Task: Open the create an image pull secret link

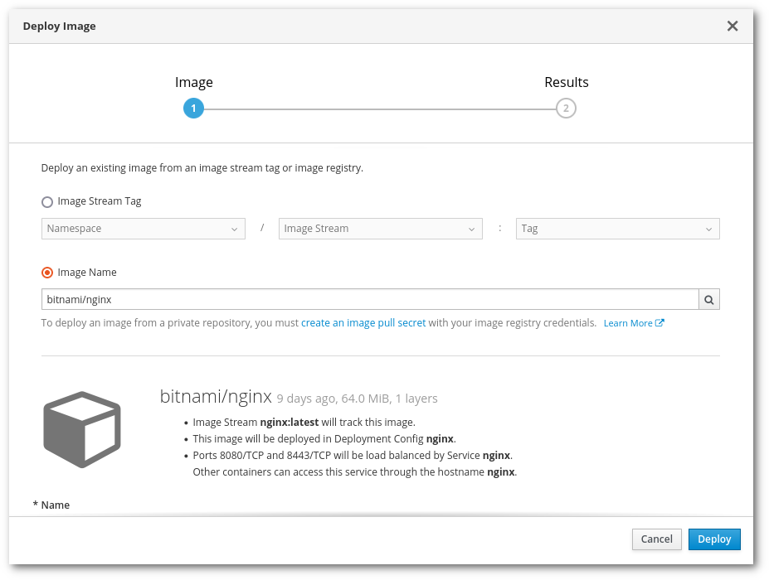Action: [363, 323]
